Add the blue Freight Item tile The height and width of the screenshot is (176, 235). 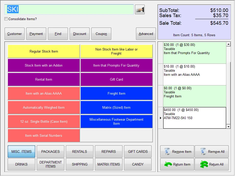[x=116, y=93]
